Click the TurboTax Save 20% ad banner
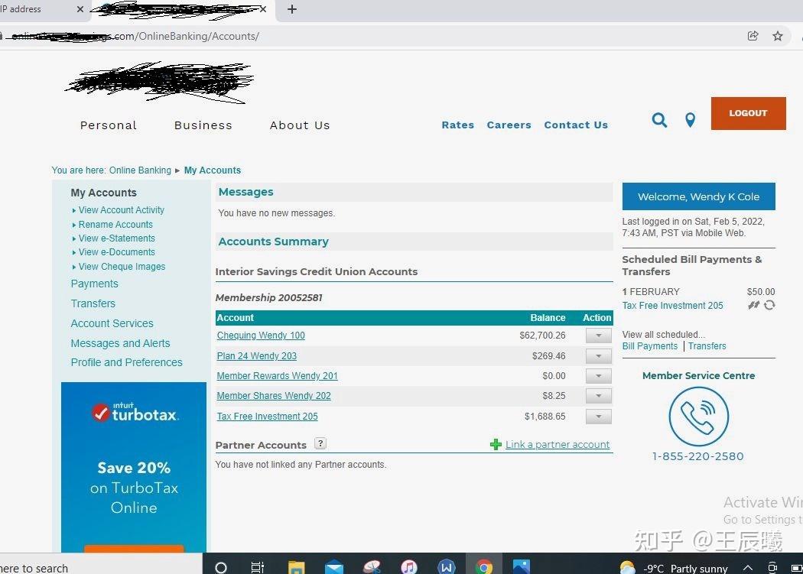This screenshot has width=803, height=574. [x=134, y=467]
